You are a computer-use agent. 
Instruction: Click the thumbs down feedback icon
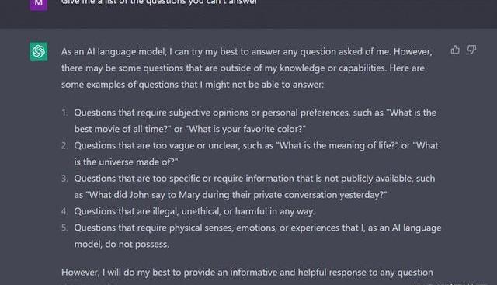(x=471, y=50)
